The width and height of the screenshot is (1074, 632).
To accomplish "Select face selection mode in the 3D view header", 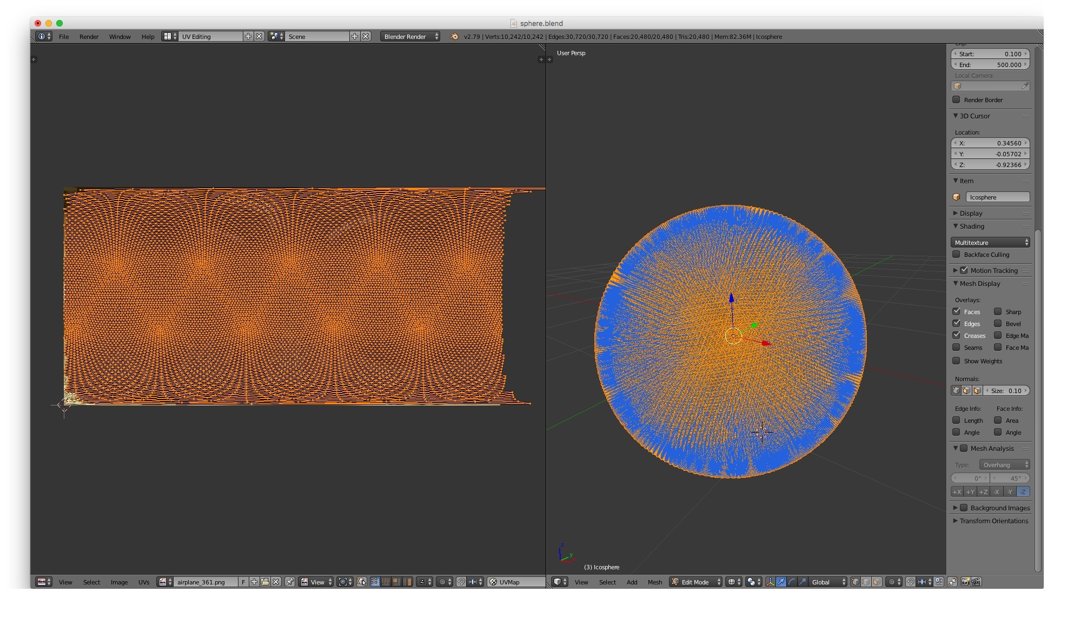I will click(x=877, y=582).
